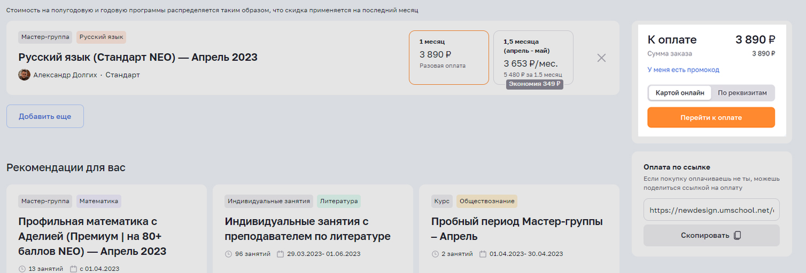Click the Литература tag

(339, 201)
